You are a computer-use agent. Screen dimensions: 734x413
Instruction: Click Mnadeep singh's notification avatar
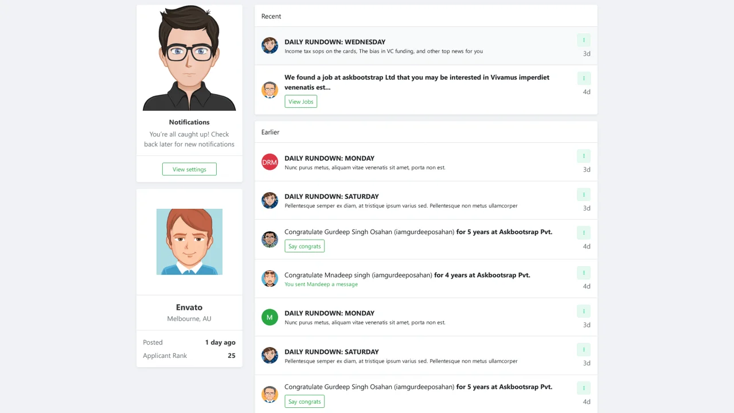click(270, 279)
